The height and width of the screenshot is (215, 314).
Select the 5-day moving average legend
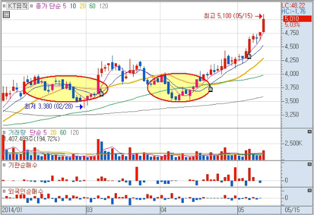click(x=65, y=6)
